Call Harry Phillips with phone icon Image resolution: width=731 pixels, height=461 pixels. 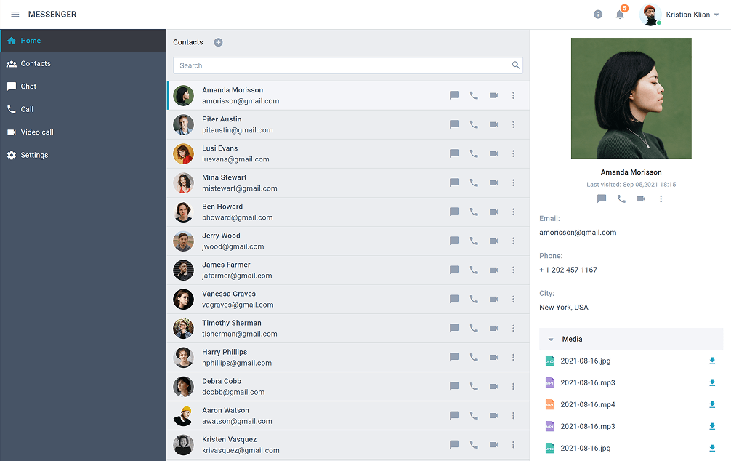pyautogui.click(x=474, y=358)
